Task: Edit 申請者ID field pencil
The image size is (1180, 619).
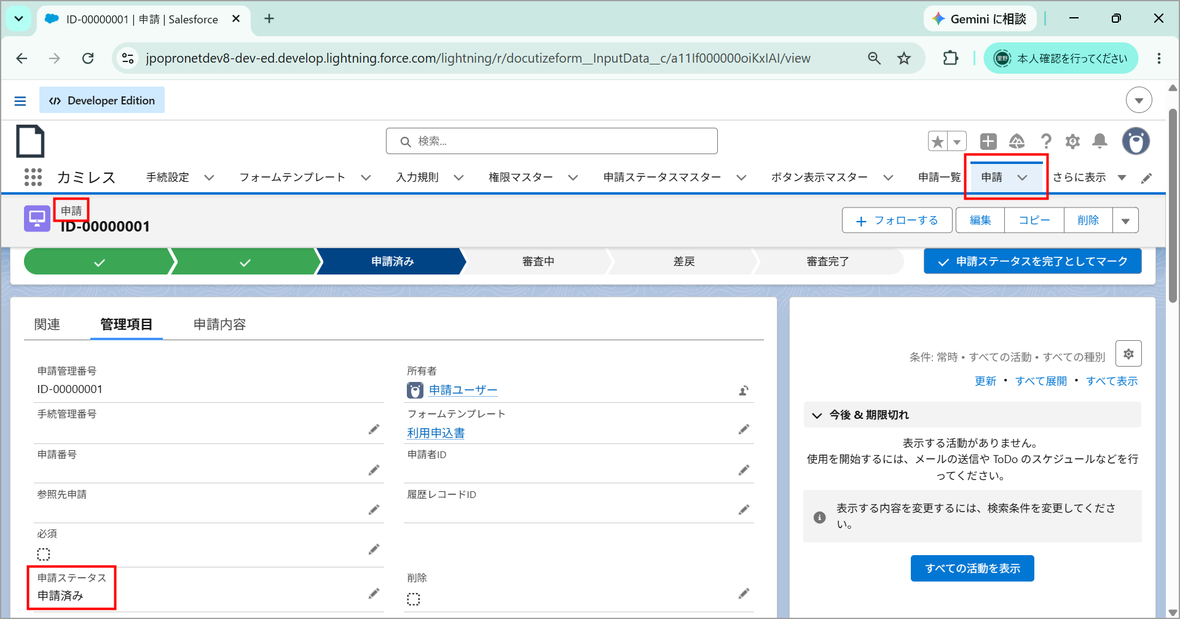Action: coord(744,470)
